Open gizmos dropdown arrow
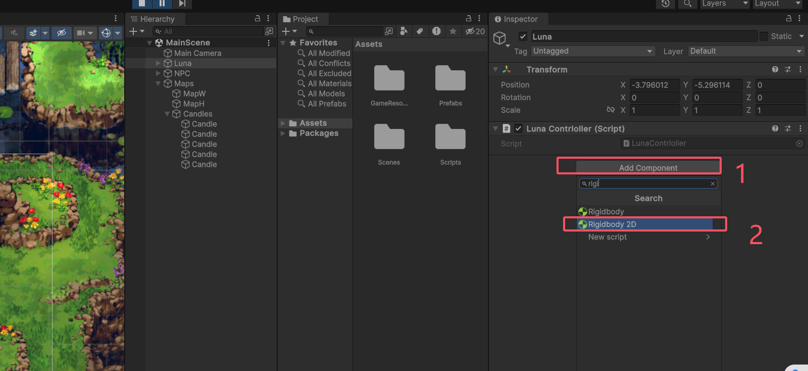This screenshot has width=808, height=371. [x=118, y=33]
